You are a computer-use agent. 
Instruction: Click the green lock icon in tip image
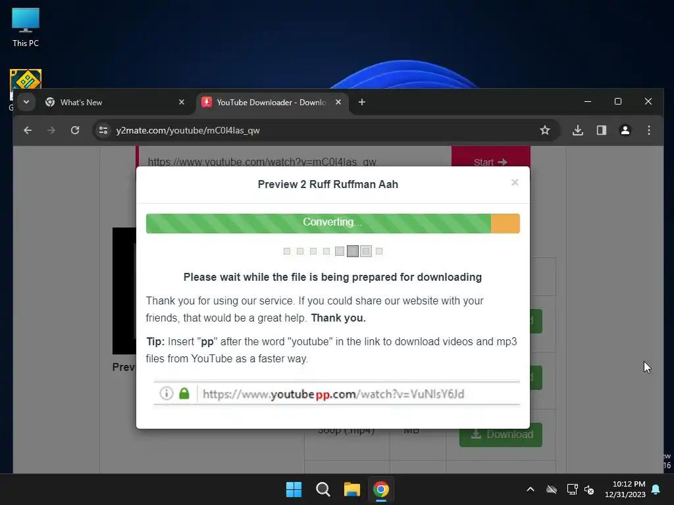[184, 393]
